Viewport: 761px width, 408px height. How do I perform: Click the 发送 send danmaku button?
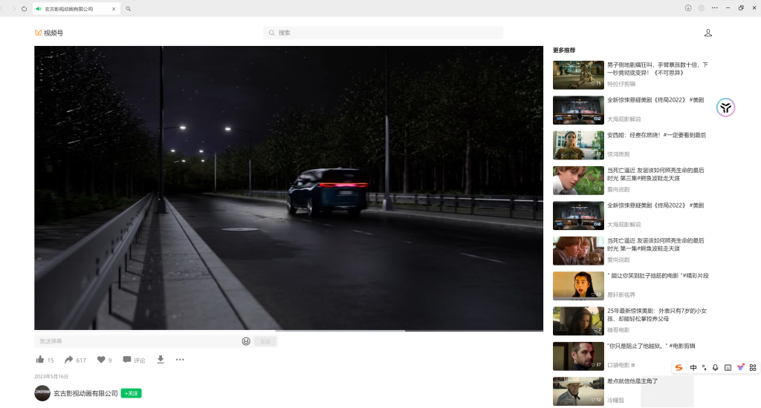pyautogui.click(x=265, y=341)
